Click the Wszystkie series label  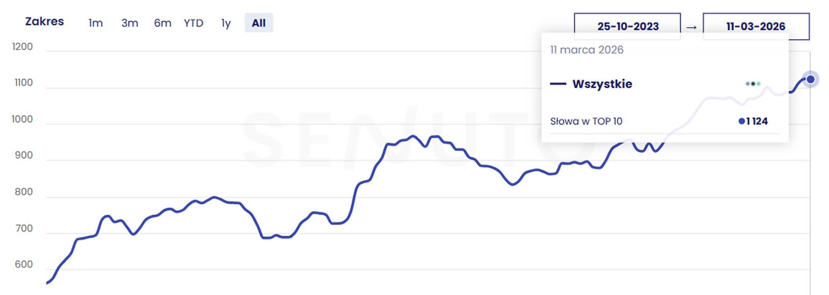click(602, 84)
